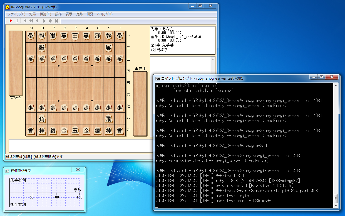Open the 棋譜(E) menu
Screen dimensions: 345x216
tap(46, 14)
